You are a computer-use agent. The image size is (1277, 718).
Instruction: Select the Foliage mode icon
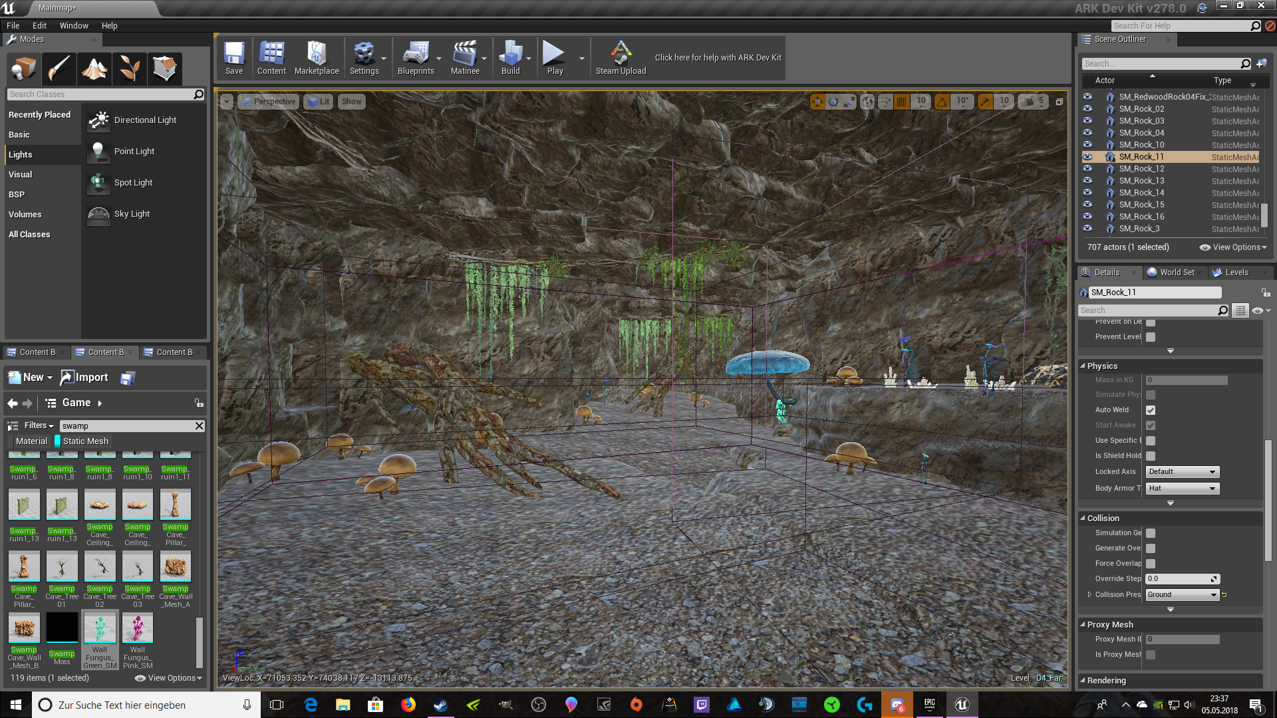[129, 68]
